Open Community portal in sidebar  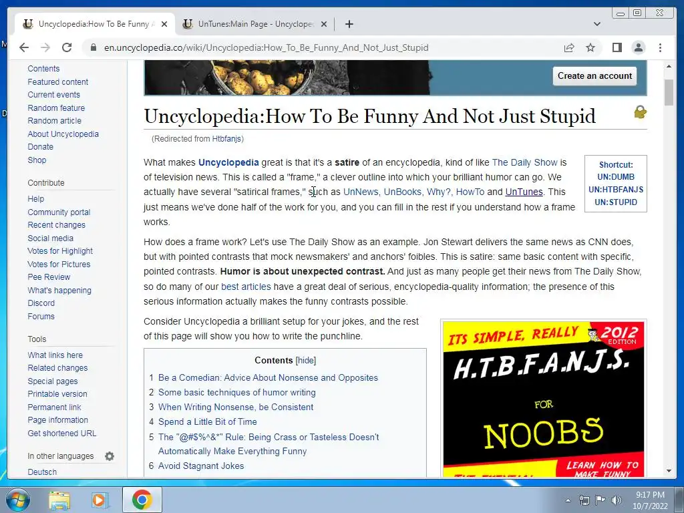point(59,212)
